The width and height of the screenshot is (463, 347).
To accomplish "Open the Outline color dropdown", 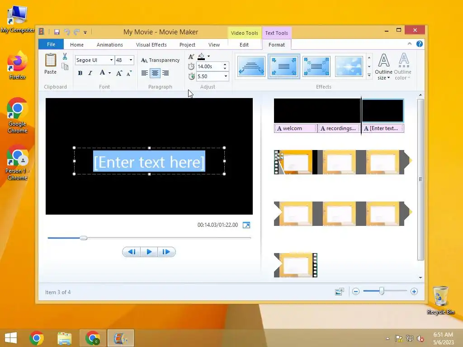I will (403, 67).
